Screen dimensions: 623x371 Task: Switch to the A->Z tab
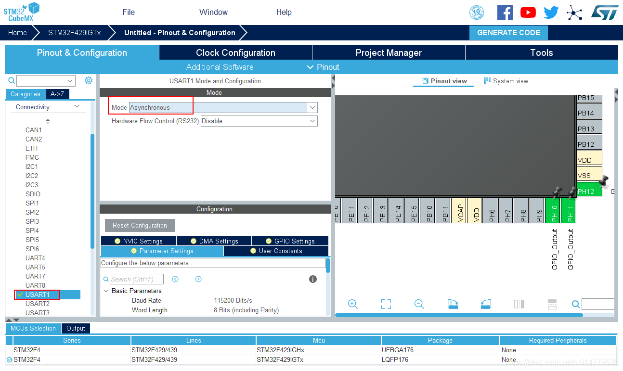57,94
